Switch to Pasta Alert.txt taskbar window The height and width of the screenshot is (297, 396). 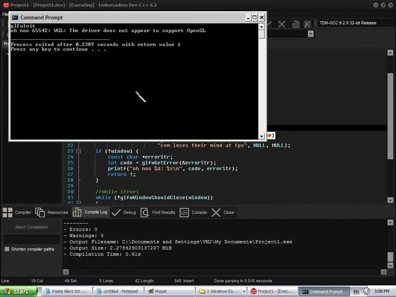point(66,292)
